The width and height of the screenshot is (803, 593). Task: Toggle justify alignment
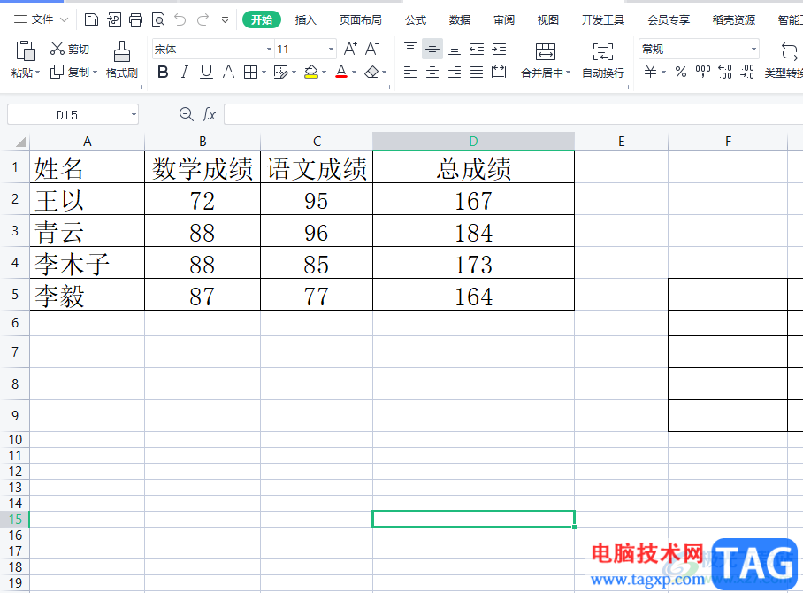[x=477, y=73]
